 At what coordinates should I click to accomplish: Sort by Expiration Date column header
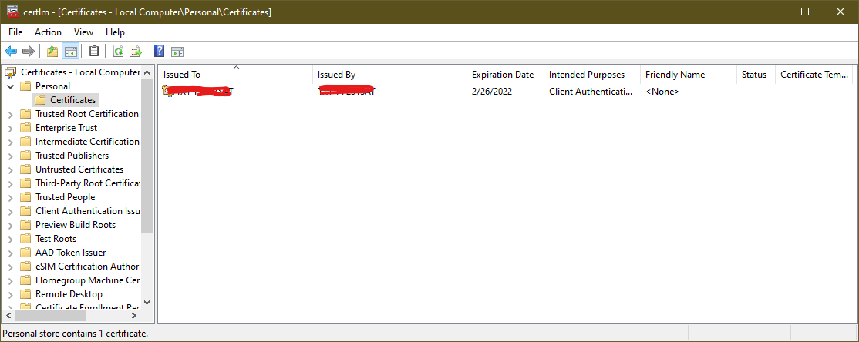coord(503,75)
